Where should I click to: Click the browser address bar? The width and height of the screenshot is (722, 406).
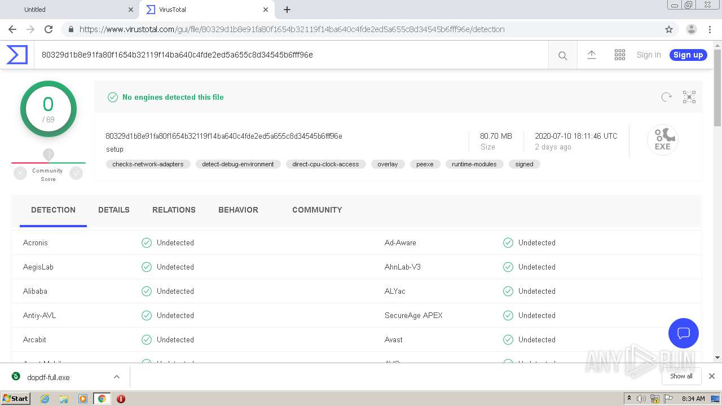click(361, 29)
